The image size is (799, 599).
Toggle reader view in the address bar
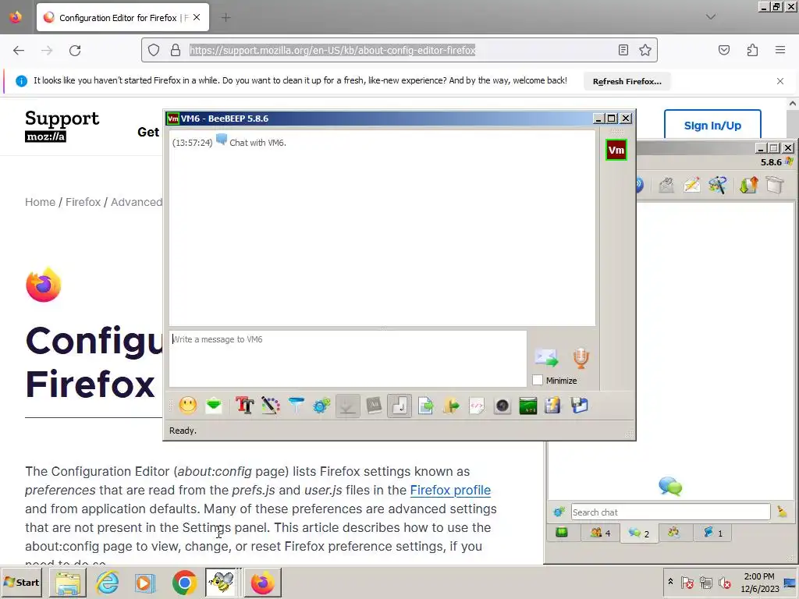tap(623, 50)
